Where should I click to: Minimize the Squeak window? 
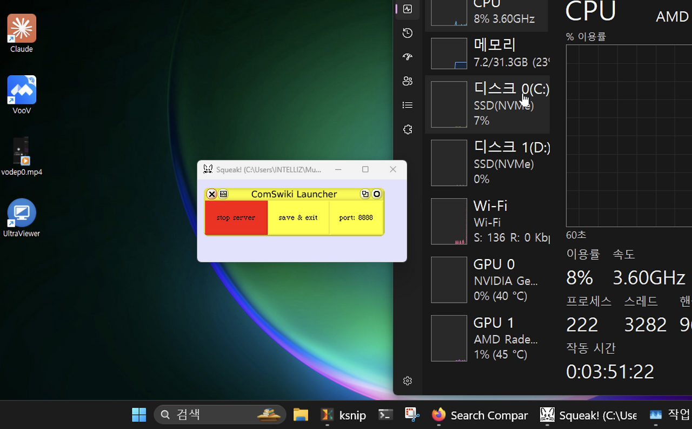[338, 169]
